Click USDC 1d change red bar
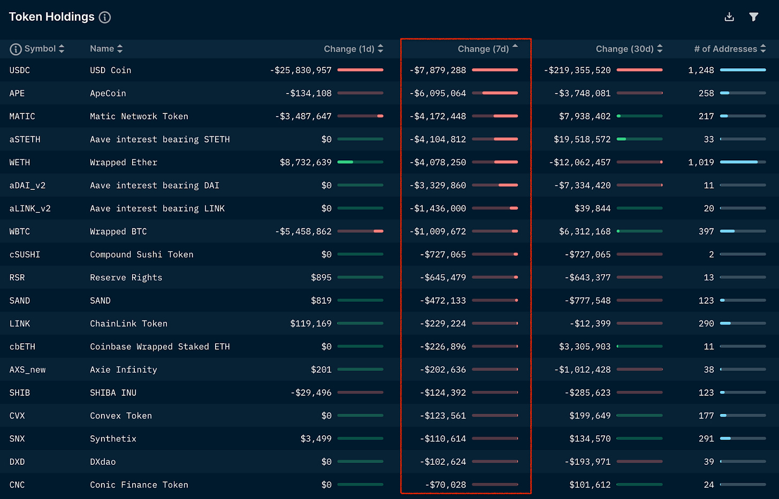 361,70
